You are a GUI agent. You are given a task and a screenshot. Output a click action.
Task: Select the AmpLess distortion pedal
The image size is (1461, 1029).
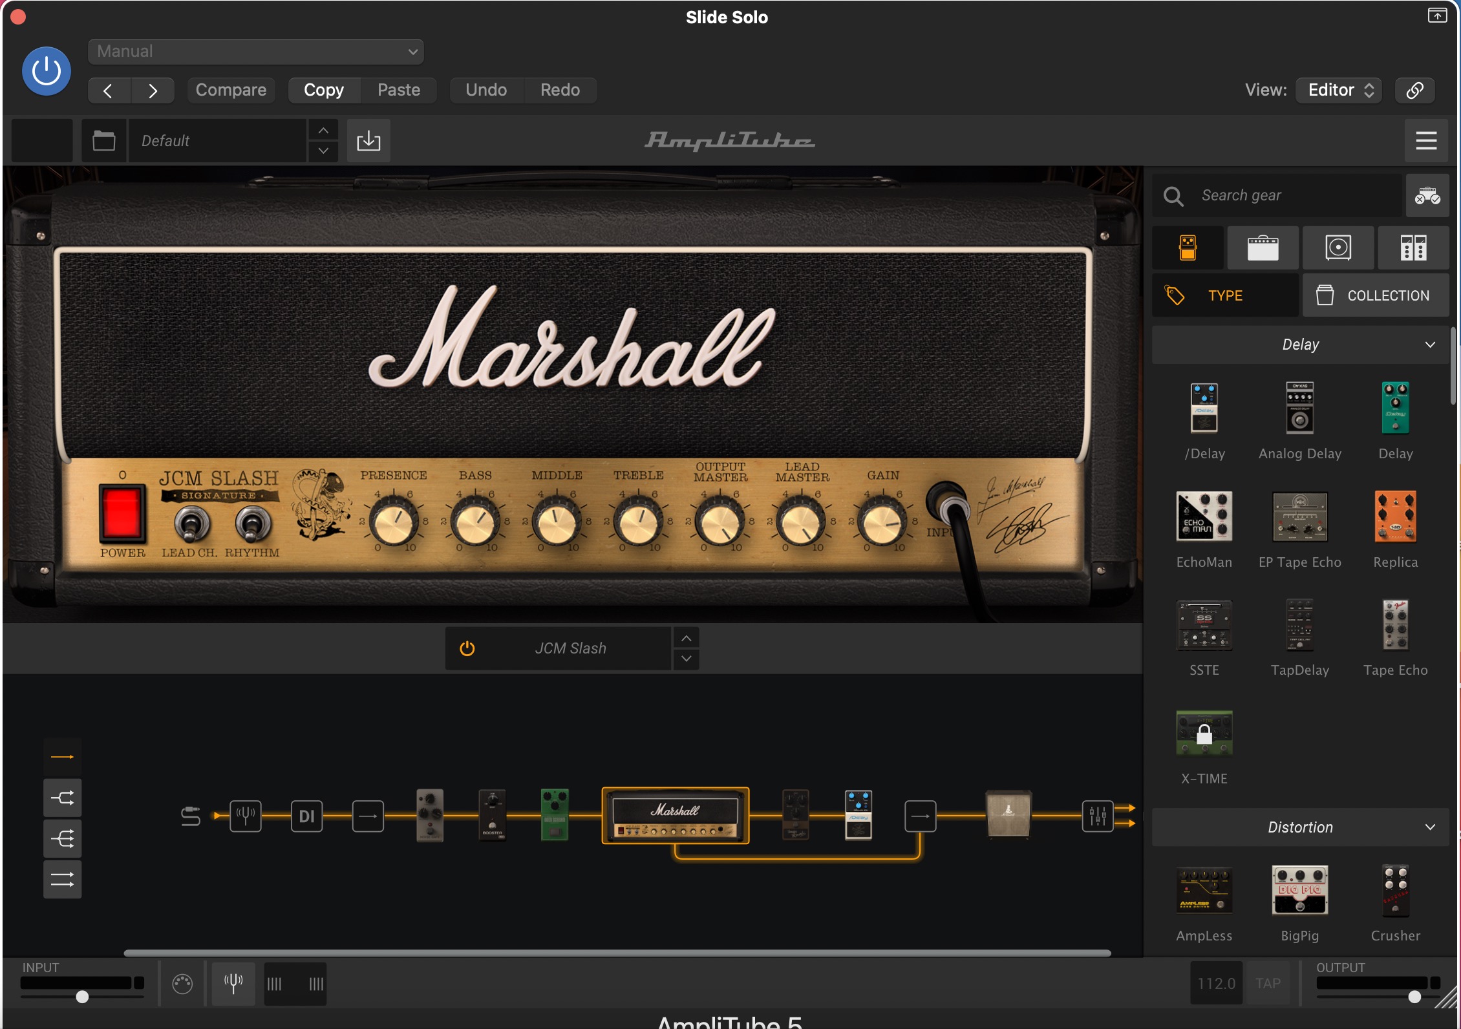click(x=1204, y=891)
